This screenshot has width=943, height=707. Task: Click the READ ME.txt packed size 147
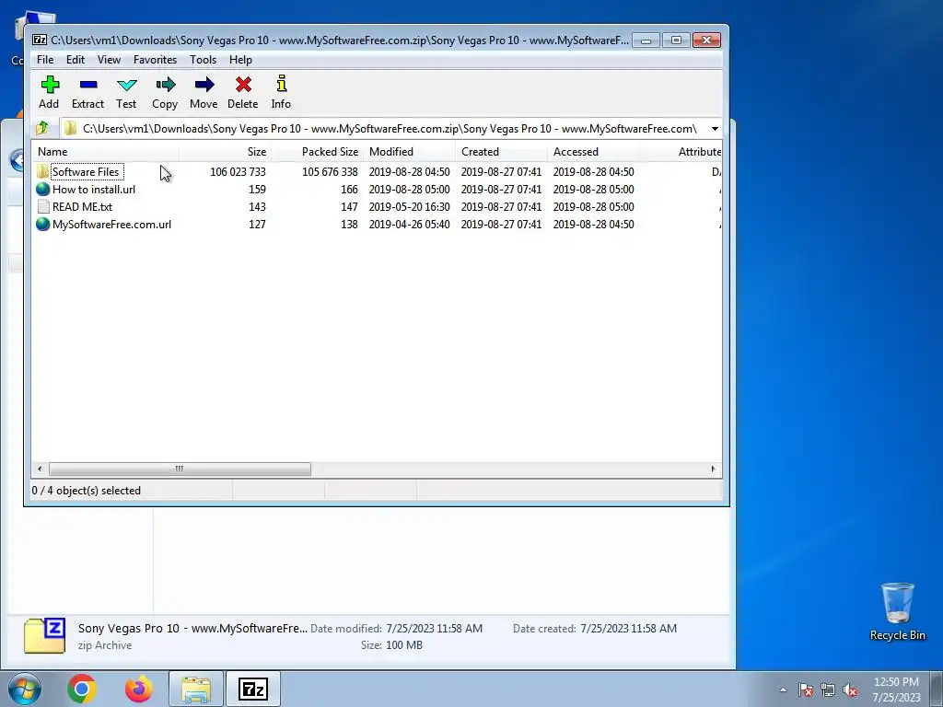click(349, 207)
